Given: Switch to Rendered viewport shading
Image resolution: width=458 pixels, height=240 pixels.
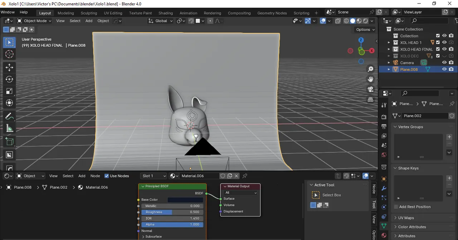Looking at the screenshot, I should 366,21.
